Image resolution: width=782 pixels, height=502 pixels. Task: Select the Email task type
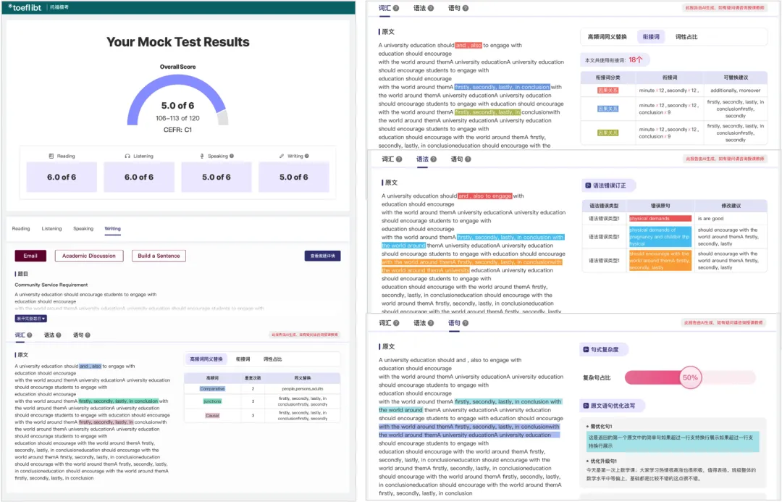point(30,256)
